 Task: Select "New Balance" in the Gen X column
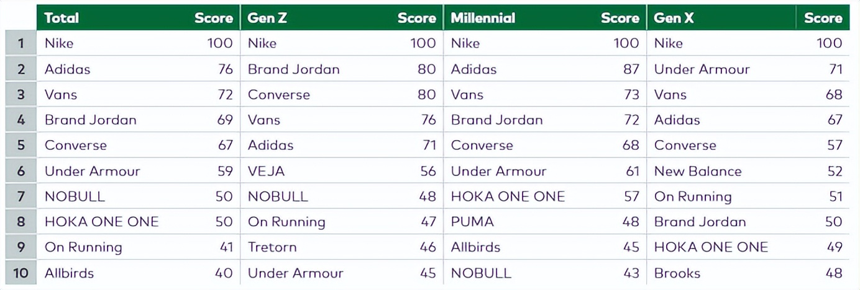698,171
